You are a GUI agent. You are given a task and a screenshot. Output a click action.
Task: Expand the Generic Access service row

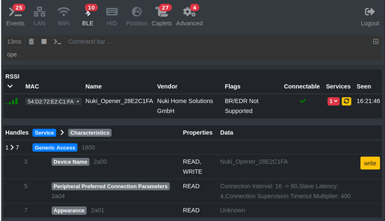(12, 148)
